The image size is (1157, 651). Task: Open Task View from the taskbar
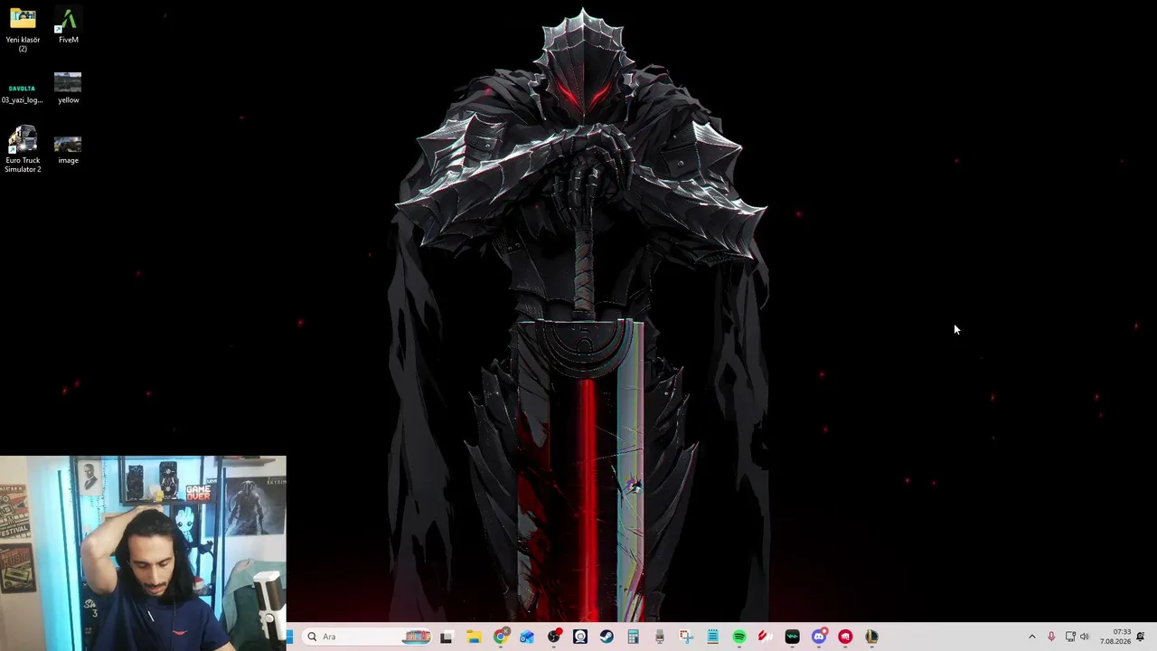click(447, 637)
